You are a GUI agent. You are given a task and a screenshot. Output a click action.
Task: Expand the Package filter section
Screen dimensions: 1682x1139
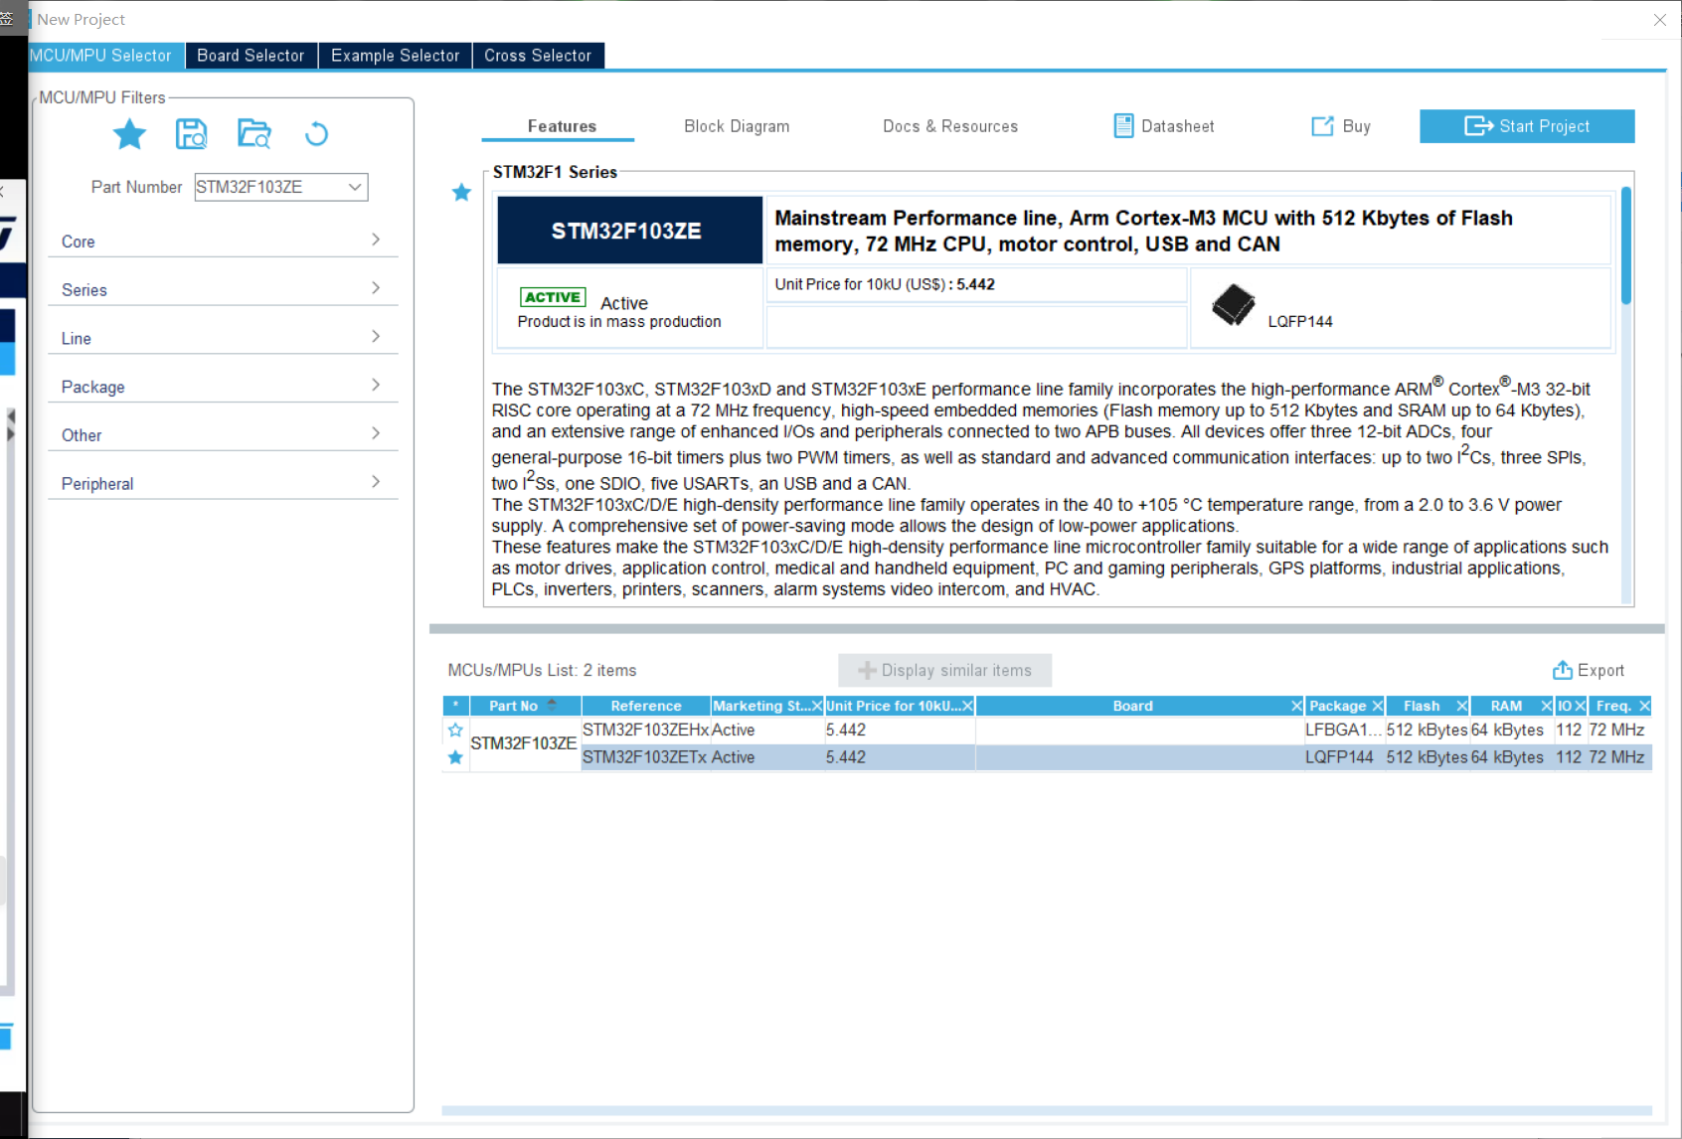[x=223, y=387]
